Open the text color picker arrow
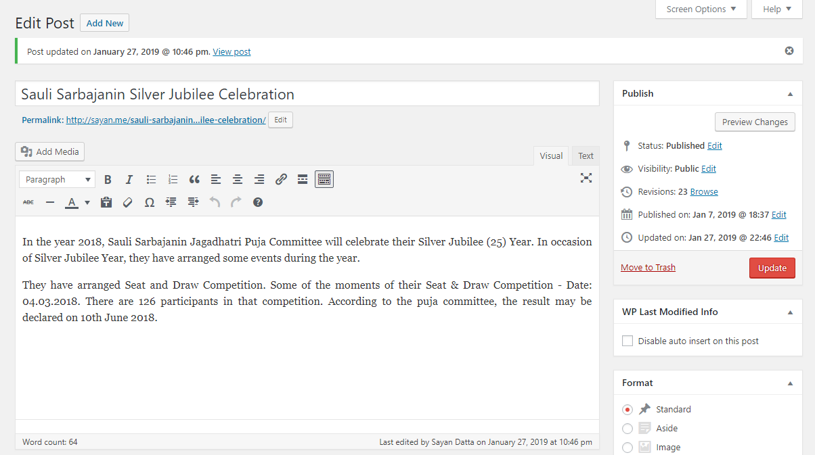This screenshot has width=815, height=455. click(87, 202)
